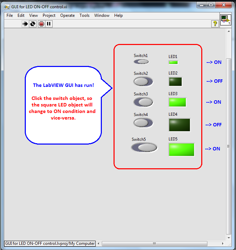Screen dimensions: 236x250
Task: Click the red Abort Execution button
Action: coord(41,24)
